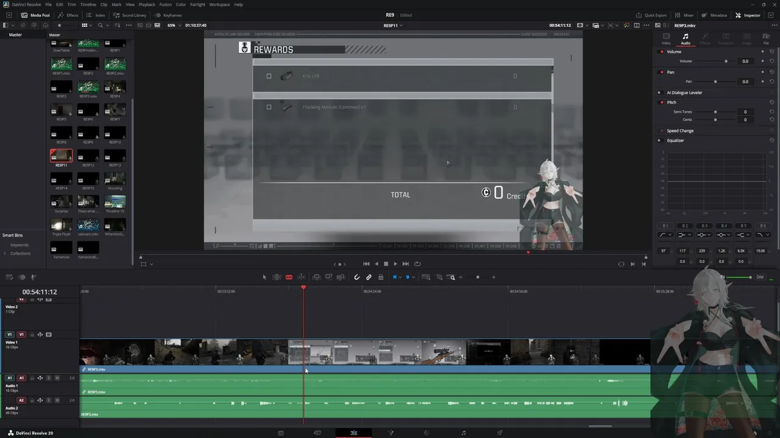The image size is (780, 438).
Task: Toggle timeline Snapping magnet icon
Action: pyautogui.click(x=357, y=277)
